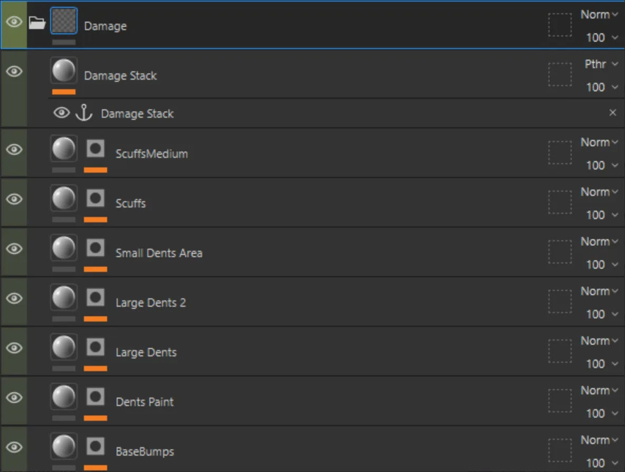
Task: Open blending mode dropdown for BaseBumps
Action: 599,440
